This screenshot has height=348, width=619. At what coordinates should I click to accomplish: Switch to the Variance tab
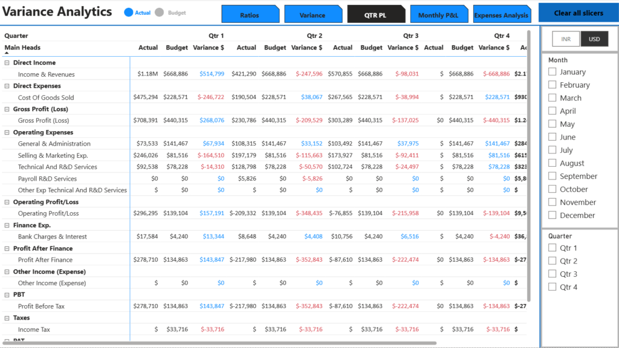[x=312, y=14]
